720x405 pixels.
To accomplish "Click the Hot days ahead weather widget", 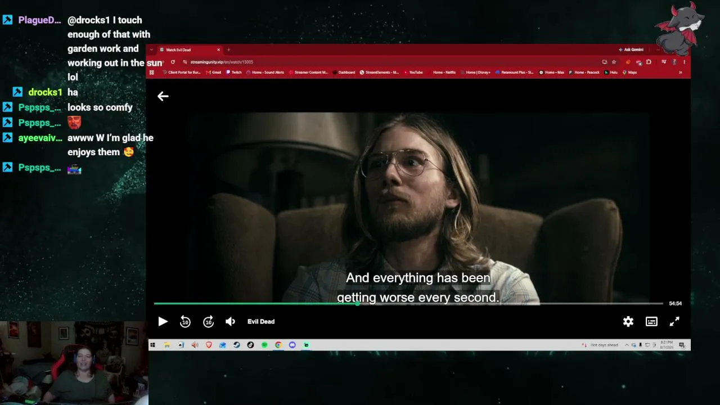I will pos(600,345).
